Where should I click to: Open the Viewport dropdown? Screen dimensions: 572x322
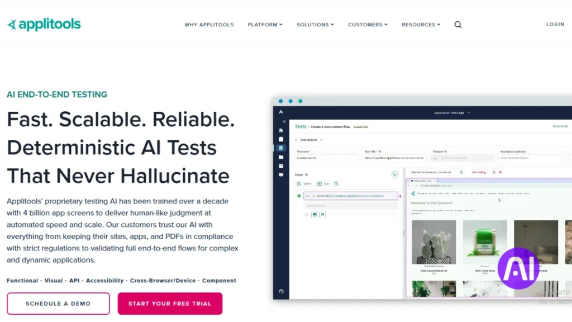(462, 158)
